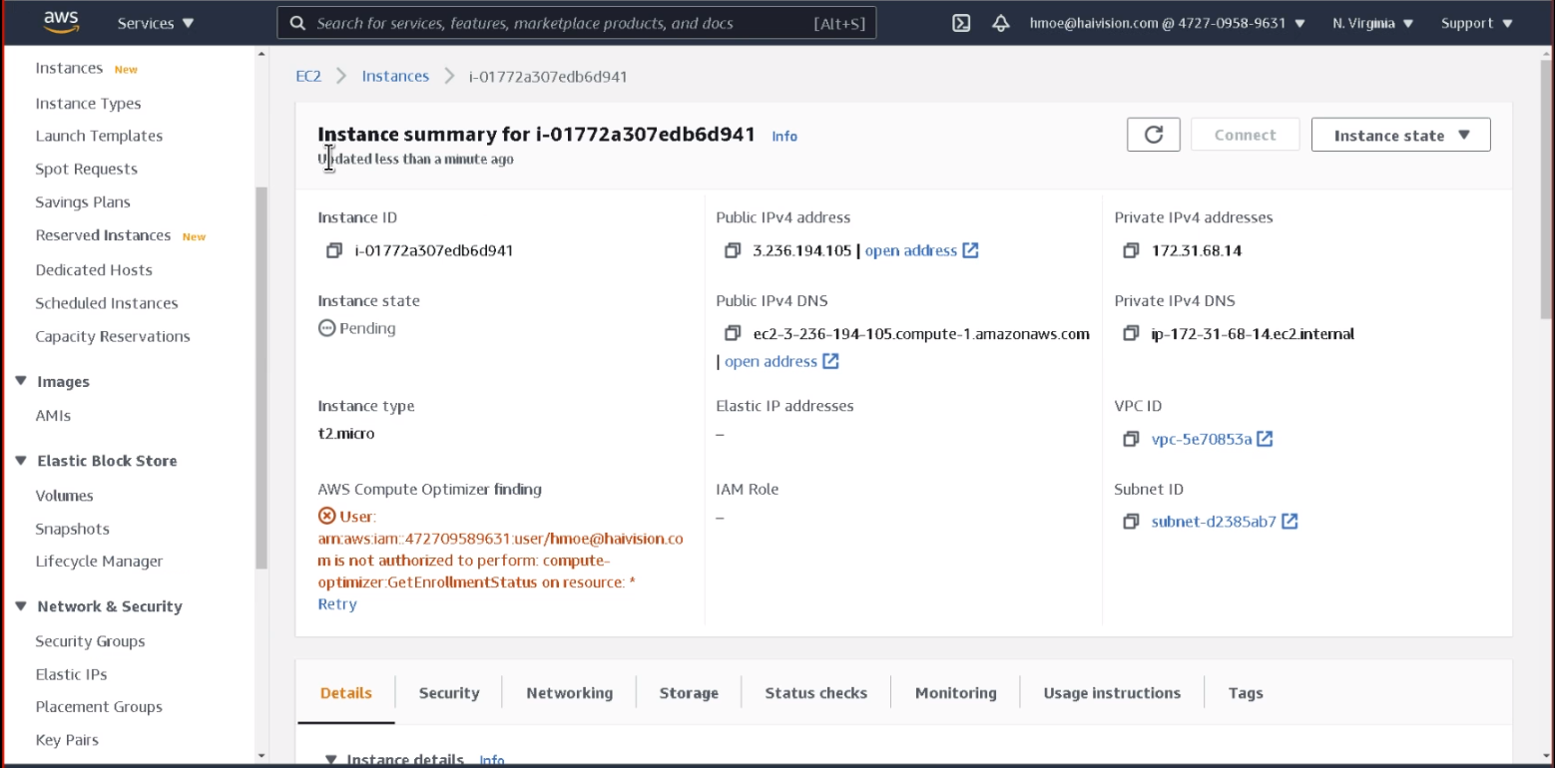Screen dimensions: 1555x768
Task: Expand the Services menu
Action: (x=156, y=23)
